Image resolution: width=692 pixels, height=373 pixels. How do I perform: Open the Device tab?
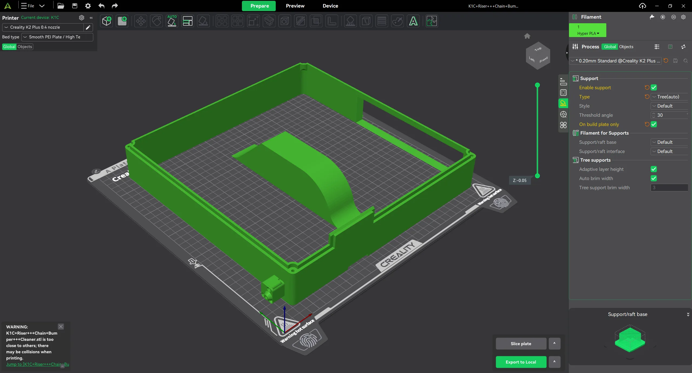point(330,6)
